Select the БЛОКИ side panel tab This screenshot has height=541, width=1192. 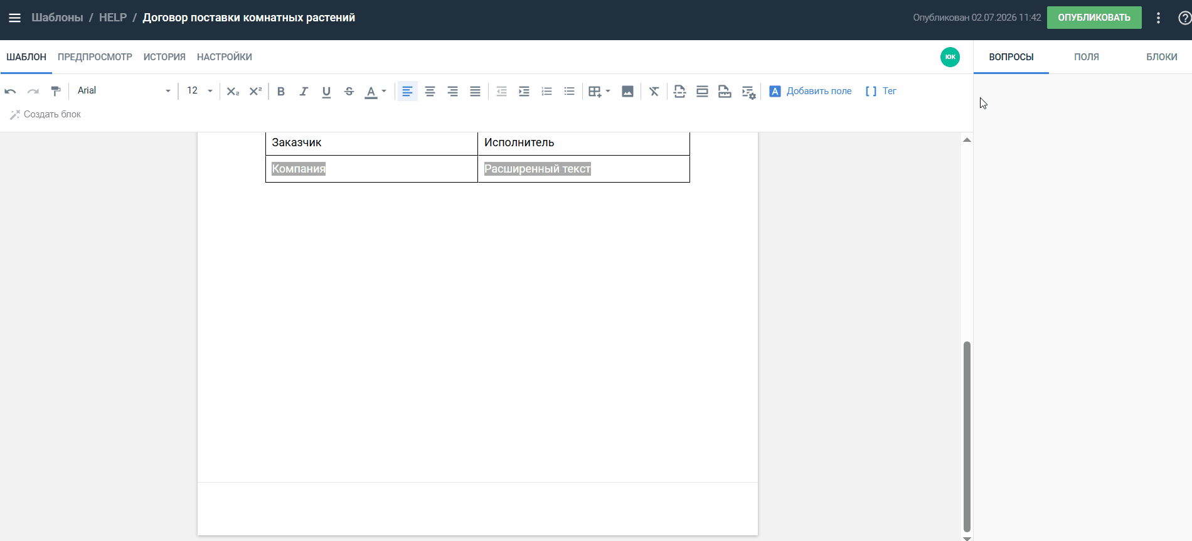(1162, 57)
